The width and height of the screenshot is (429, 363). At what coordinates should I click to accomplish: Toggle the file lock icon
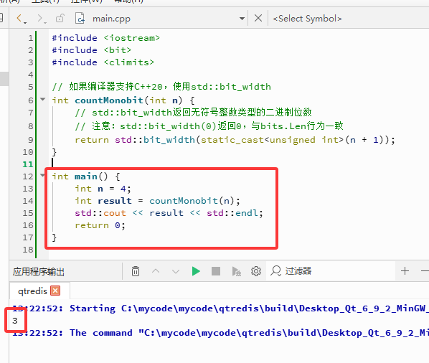pos(60,19)
